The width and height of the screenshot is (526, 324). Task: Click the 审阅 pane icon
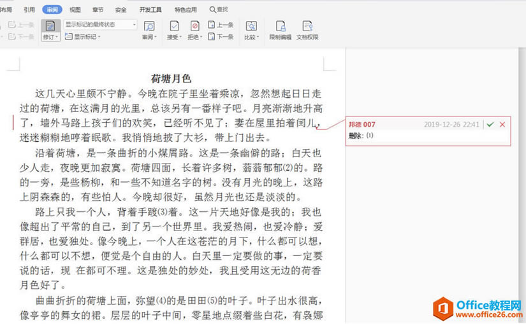pos(149,26)
